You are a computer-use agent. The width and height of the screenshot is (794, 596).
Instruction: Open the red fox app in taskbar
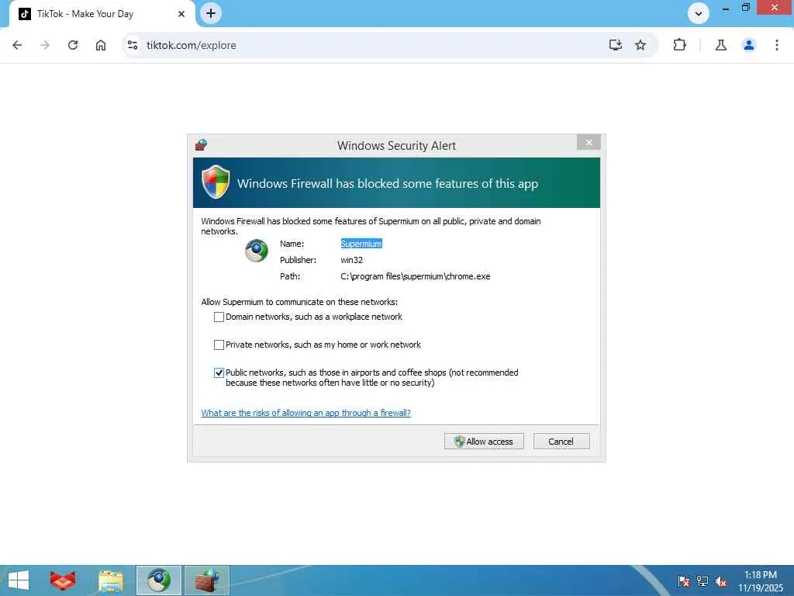pyautogui.click(x=63, y=580)
